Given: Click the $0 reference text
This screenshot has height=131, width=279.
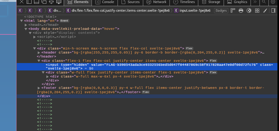Looking at the screenshot, I should (x=91, y=68).
